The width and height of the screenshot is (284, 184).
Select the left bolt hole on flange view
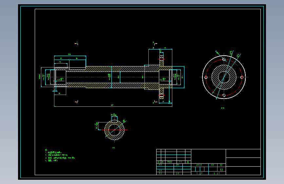pyautogui.click(x=206, y=77)
